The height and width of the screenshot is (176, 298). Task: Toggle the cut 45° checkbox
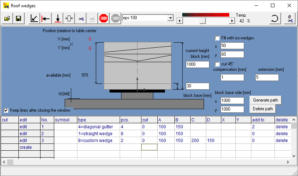[x=217, y=64]
